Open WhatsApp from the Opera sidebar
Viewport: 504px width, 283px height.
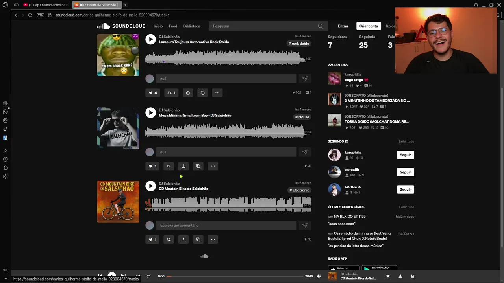tap(5, 112)
